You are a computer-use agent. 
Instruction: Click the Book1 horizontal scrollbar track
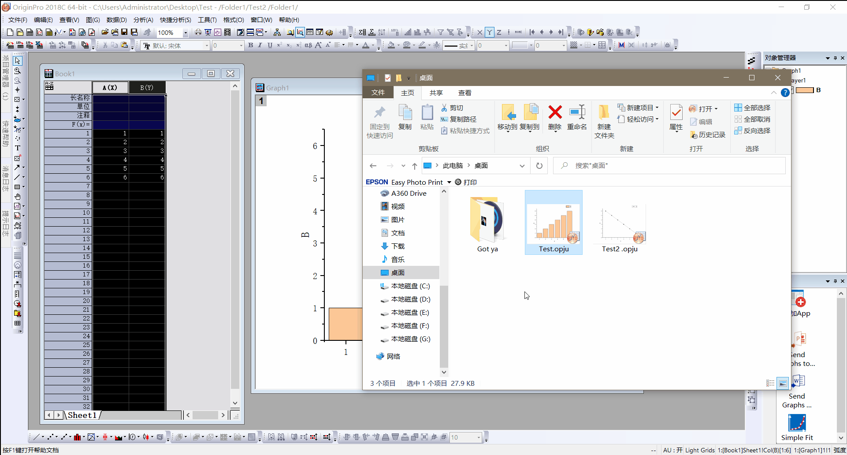(205, 415)
